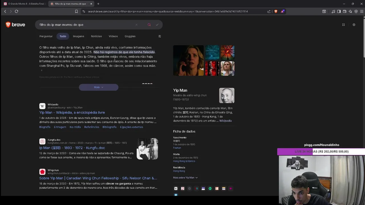Open Wikipedia link in Yip Man infobox
Image resolution: width=365 pixels, height=205 pixels.
point(226,121)
